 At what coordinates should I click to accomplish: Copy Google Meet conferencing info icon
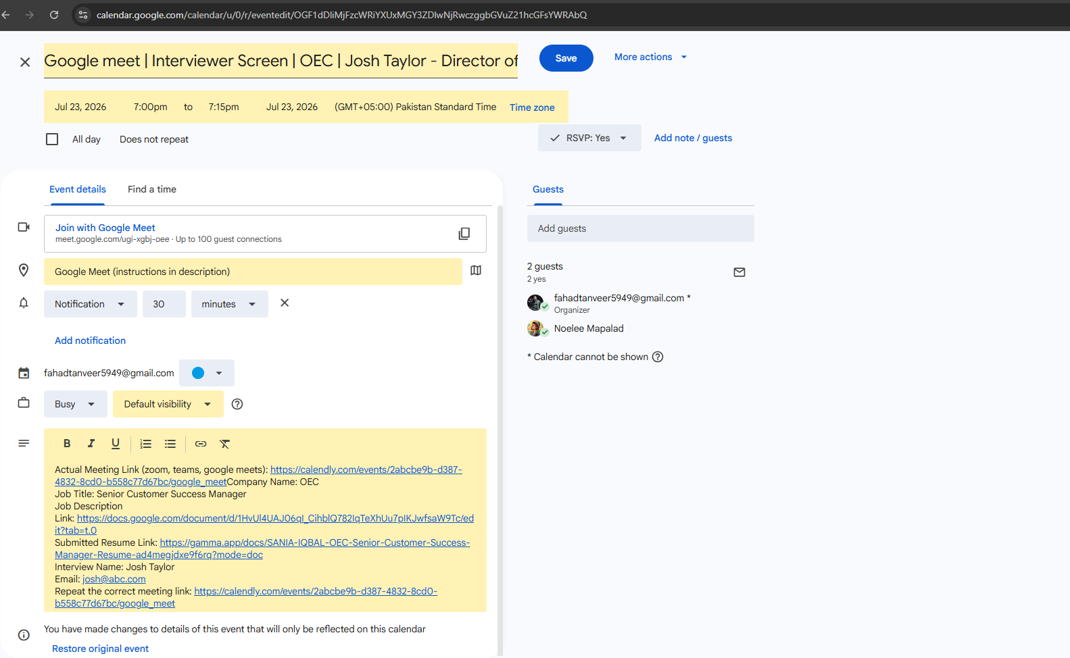[464, 234]
